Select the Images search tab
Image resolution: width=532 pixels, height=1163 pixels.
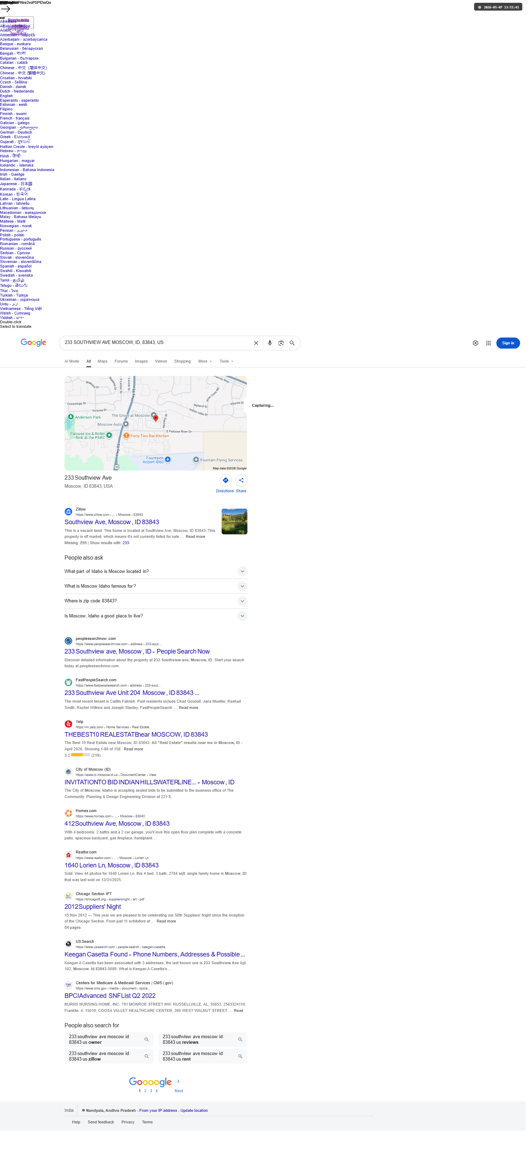(x=141, y=361)
